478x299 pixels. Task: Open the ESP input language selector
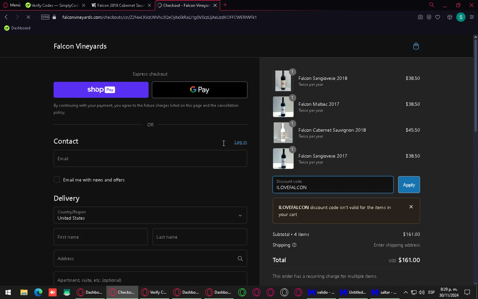(431, 292)
